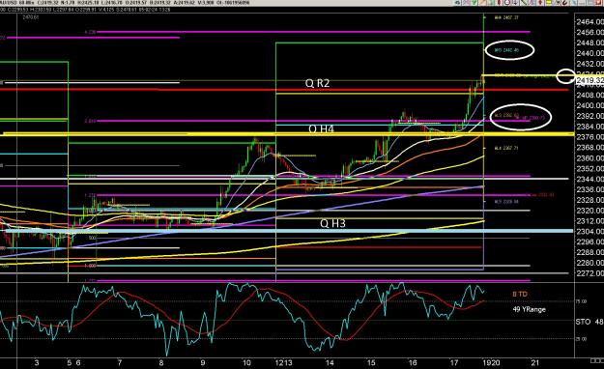Image resolution: width=604 pixels, height=369 pixels.
Task: Click the red diamond toolbar icon
Action: point(540,2)
